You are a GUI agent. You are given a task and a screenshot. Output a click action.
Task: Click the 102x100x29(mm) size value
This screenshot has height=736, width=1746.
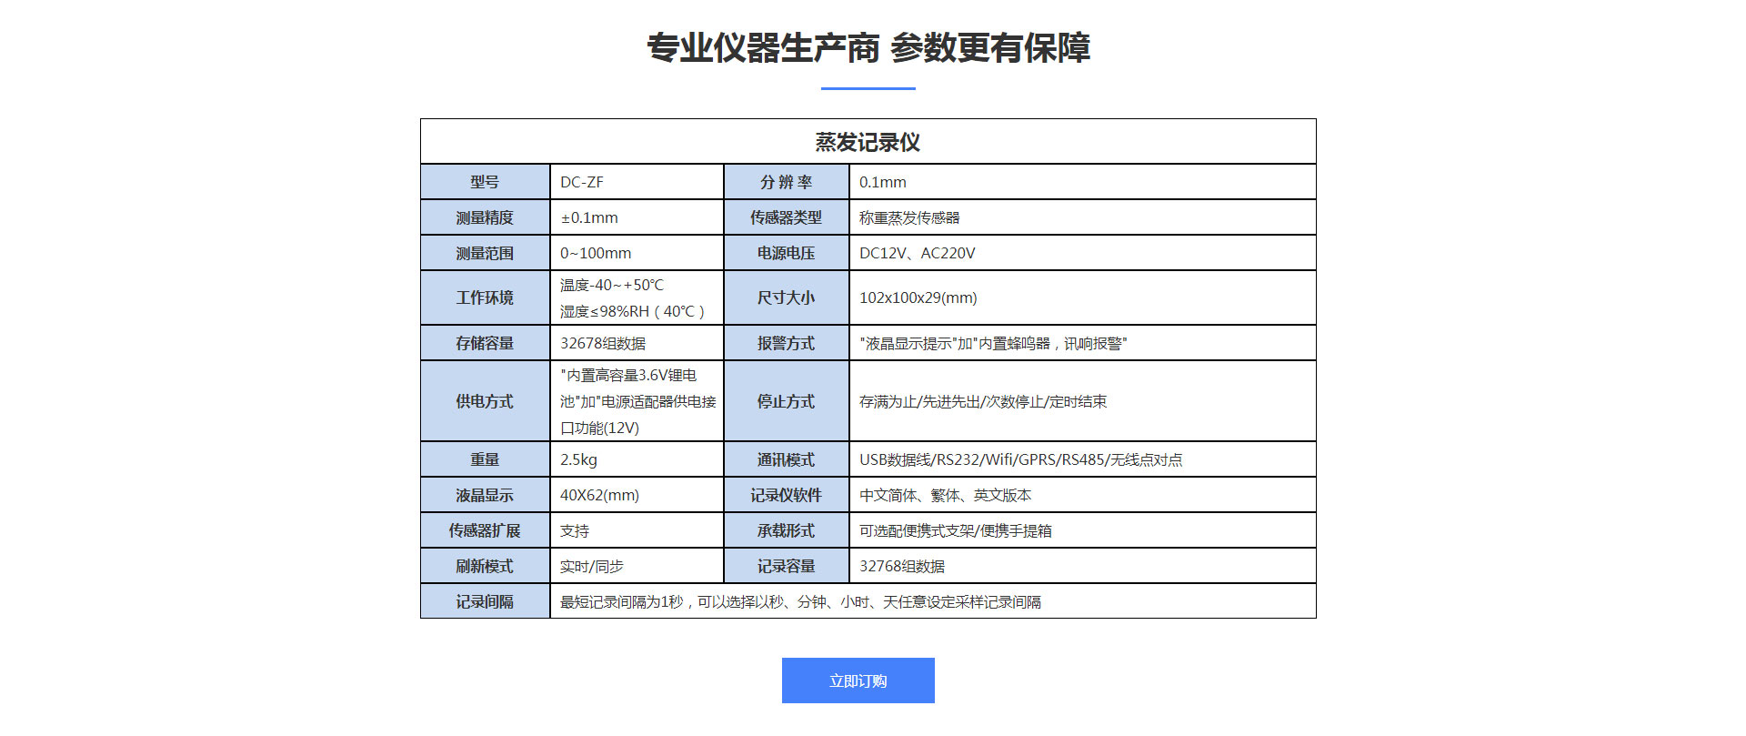click(918, 297)
